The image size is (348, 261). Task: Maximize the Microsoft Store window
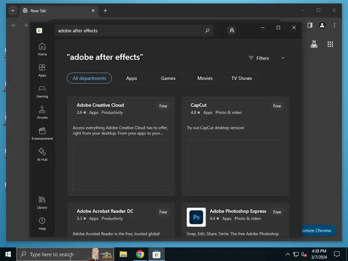coord(278,28)
